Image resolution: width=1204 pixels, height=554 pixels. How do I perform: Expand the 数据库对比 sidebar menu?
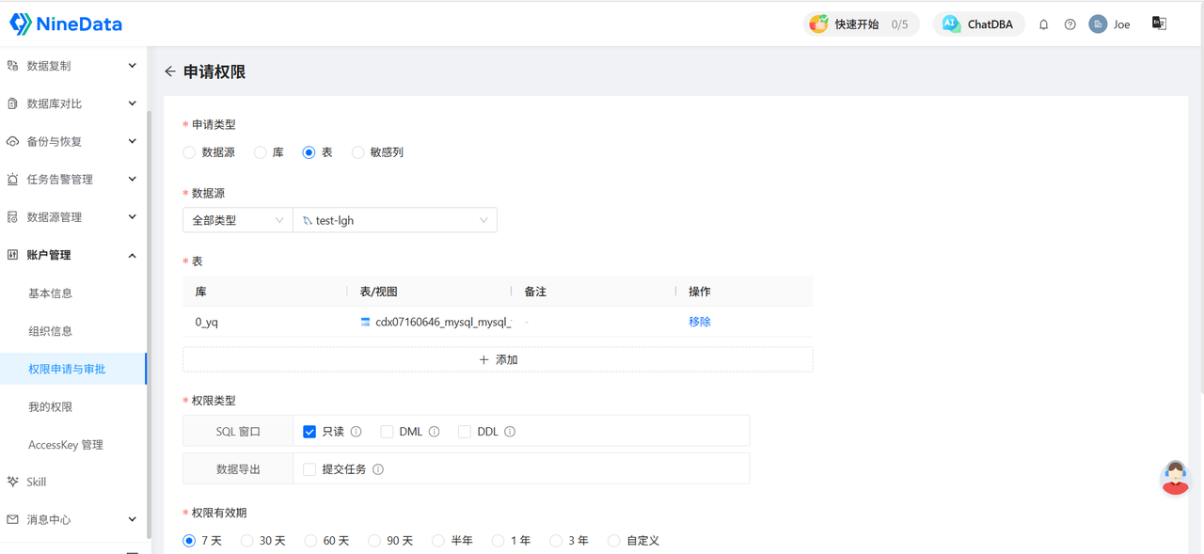coord(73,103)
